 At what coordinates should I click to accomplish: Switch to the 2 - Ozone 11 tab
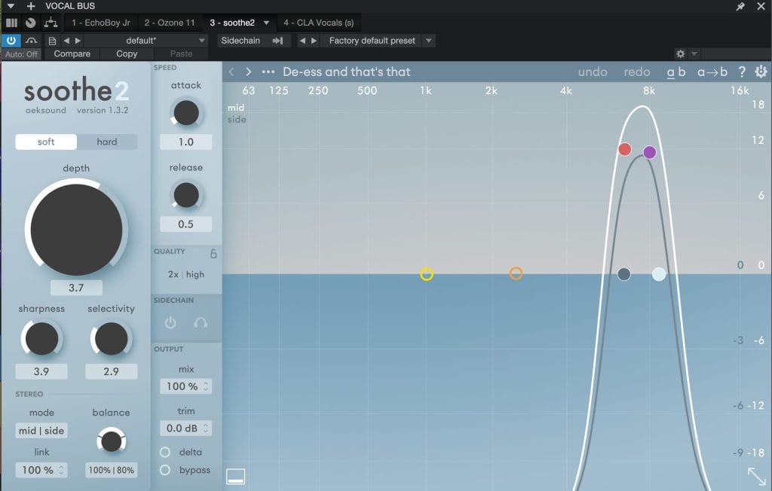click(x=170, y=23)
